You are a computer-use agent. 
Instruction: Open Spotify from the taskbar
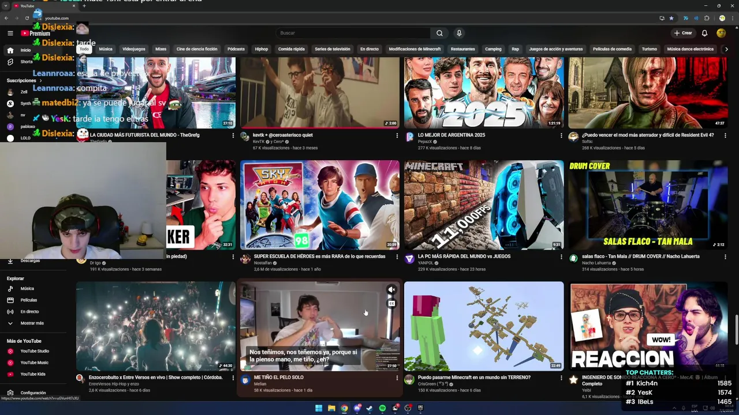[382, 408]
